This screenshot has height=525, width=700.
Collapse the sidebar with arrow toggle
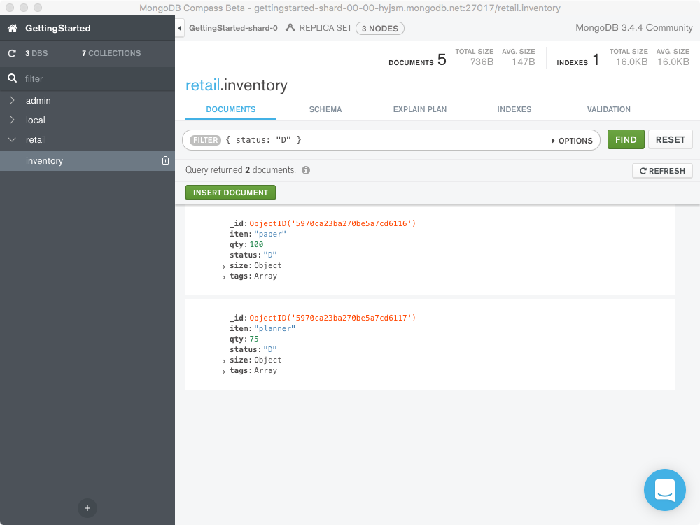180,29
